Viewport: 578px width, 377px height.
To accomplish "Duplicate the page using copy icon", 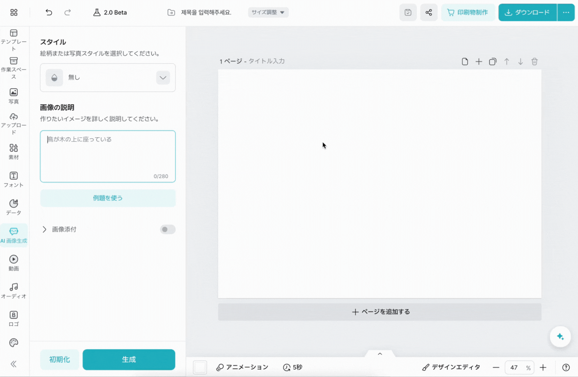I will tap(493, 61).
